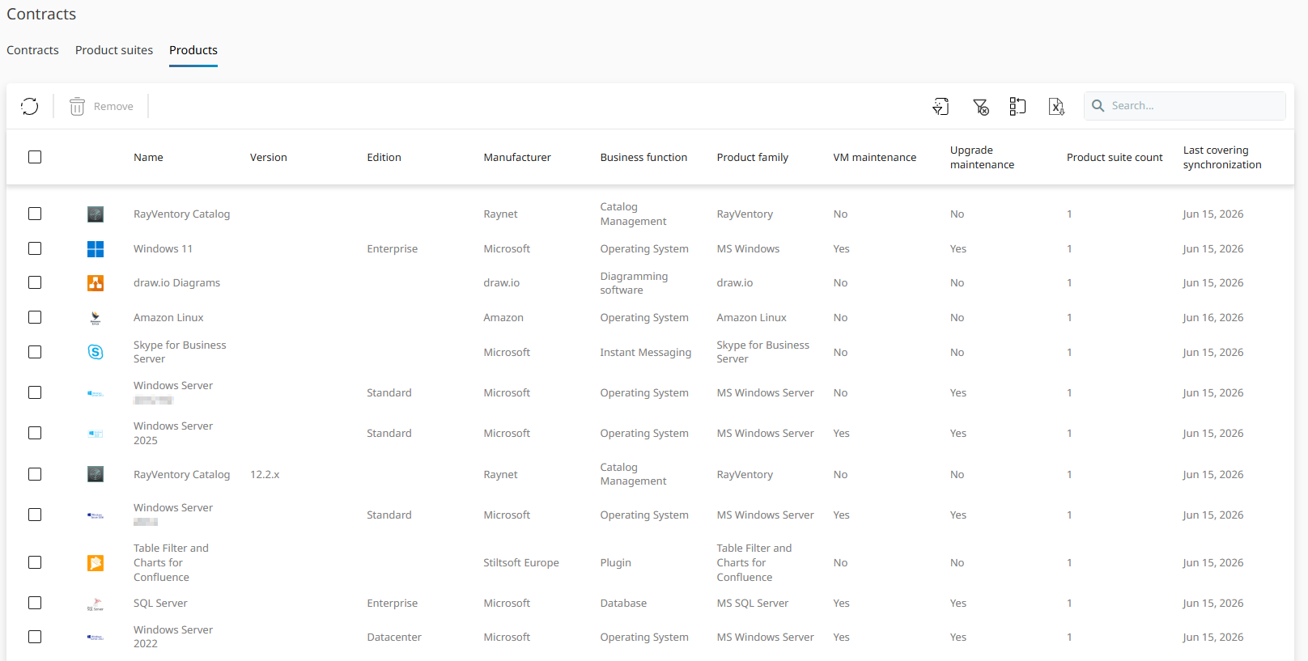
Task: Select the Products tab
Action: [x=193, y=50]
